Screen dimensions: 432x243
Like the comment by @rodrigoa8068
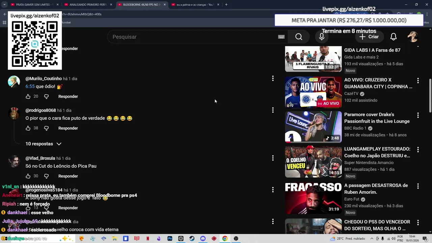tap(28, 128)
